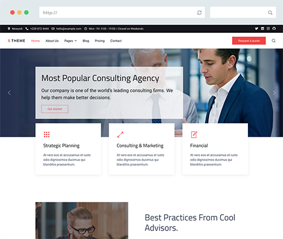Open the LinkedIn social icon
283x239 pixels.
coord(263,29)
